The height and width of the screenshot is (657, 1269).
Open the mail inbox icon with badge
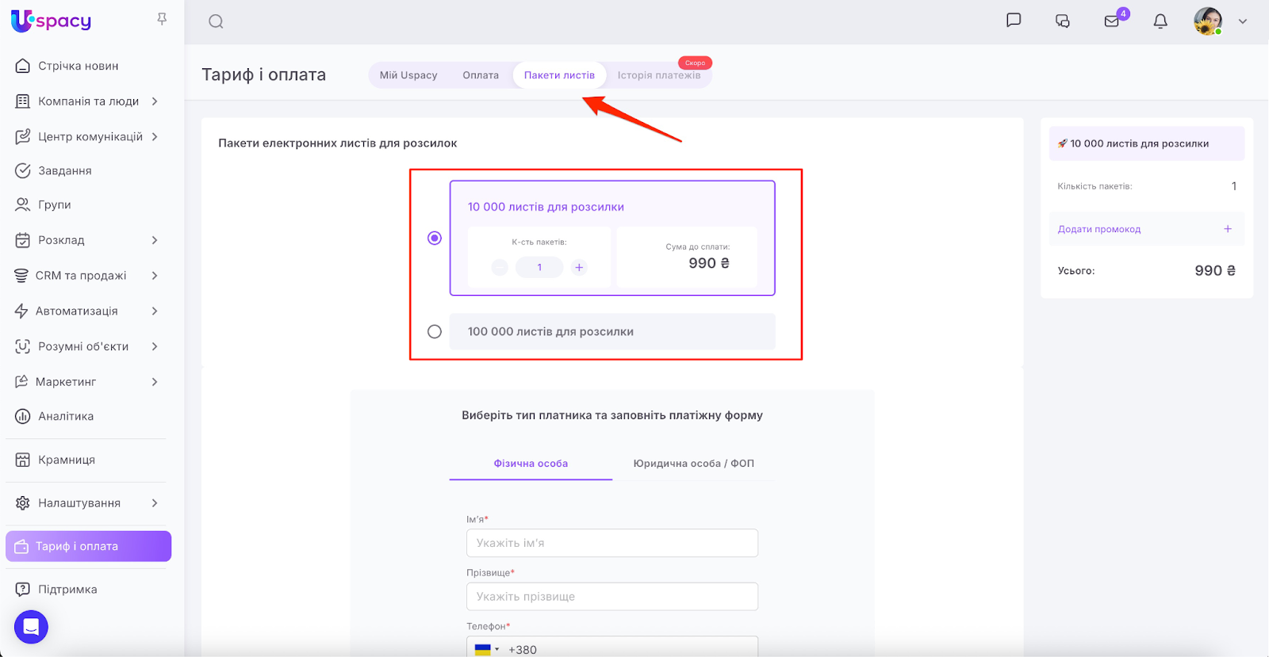point(1112,21)
